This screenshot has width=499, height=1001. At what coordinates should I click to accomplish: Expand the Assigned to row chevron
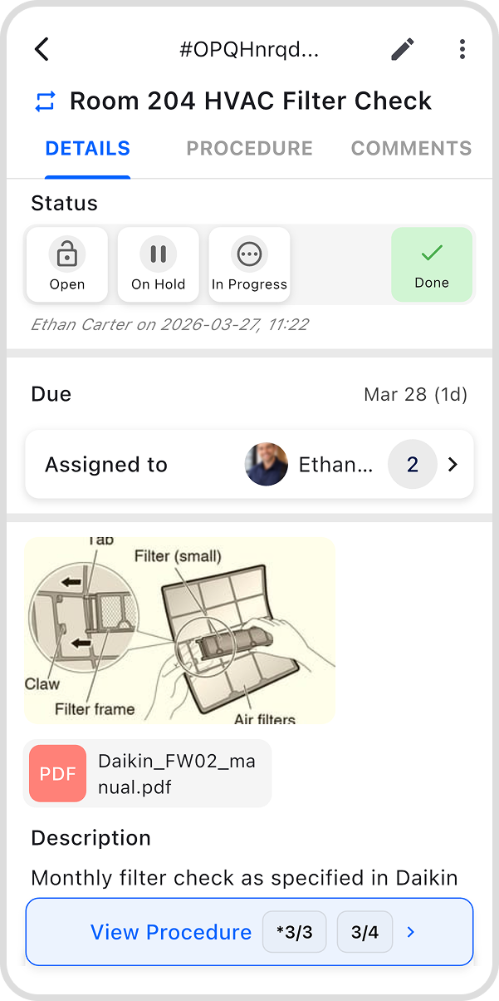(x=452, y=465)
